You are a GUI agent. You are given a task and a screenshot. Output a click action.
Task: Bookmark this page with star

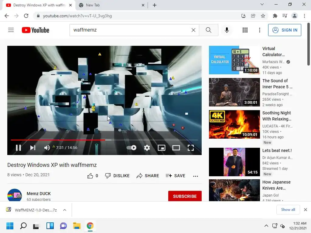pos(263,16)
